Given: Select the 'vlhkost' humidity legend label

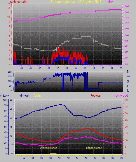Looking at the screenshot, I should click(25, 95).
